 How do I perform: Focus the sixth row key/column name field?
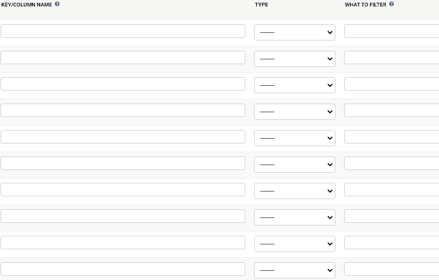[123, 163]
